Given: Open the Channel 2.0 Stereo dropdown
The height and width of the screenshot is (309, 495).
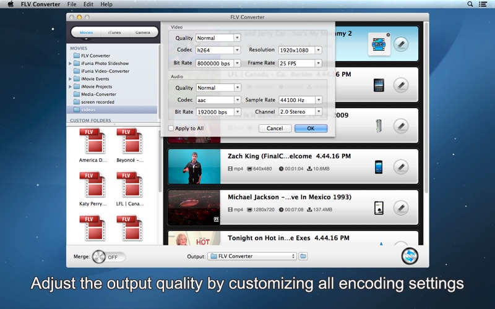Looking at the screenshot, I should pyautogui.click(x=300, y=112).
